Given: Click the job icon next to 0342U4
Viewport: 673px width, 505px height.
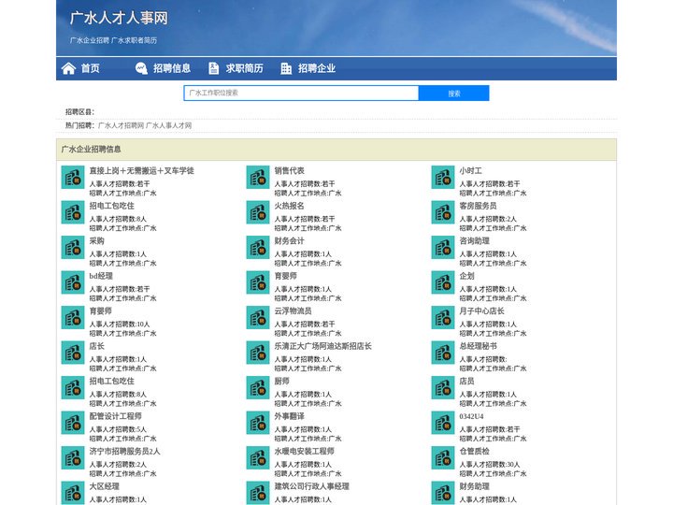Looking at the screenshot, I should [x=443, y=423].
